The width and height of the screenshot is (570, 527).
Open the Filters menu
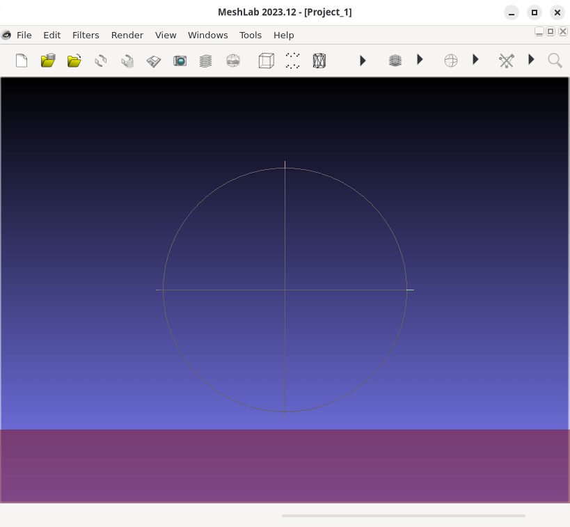86,35
